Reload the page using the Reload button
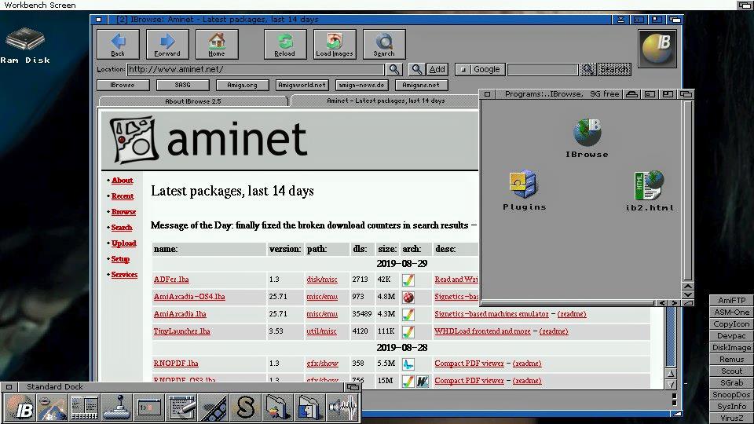This screenshot has width=754, height=424. [284, 44]
